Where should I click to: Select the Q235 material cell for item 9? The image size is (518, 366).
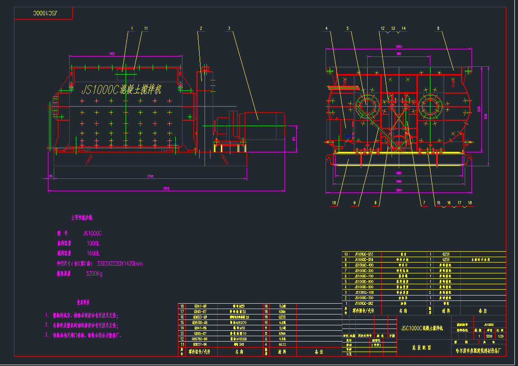coord(447,259)
